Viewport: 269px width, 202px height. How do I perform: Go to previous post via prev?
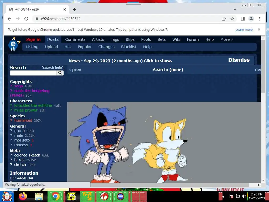point(75,70)
